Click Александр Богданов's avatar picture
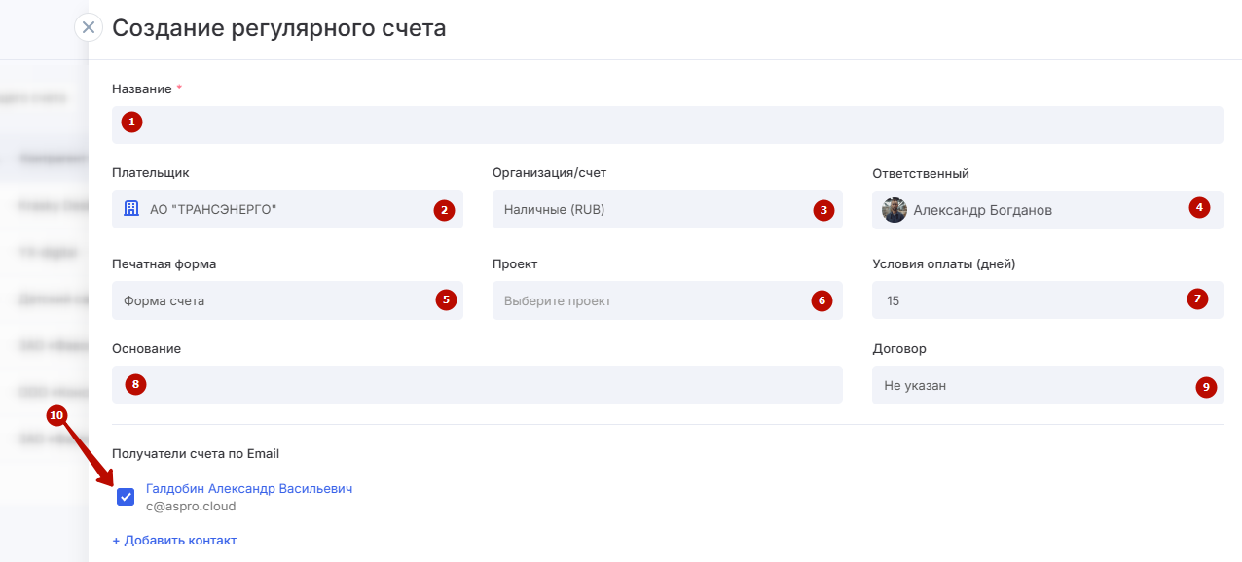 coord(895,210)
